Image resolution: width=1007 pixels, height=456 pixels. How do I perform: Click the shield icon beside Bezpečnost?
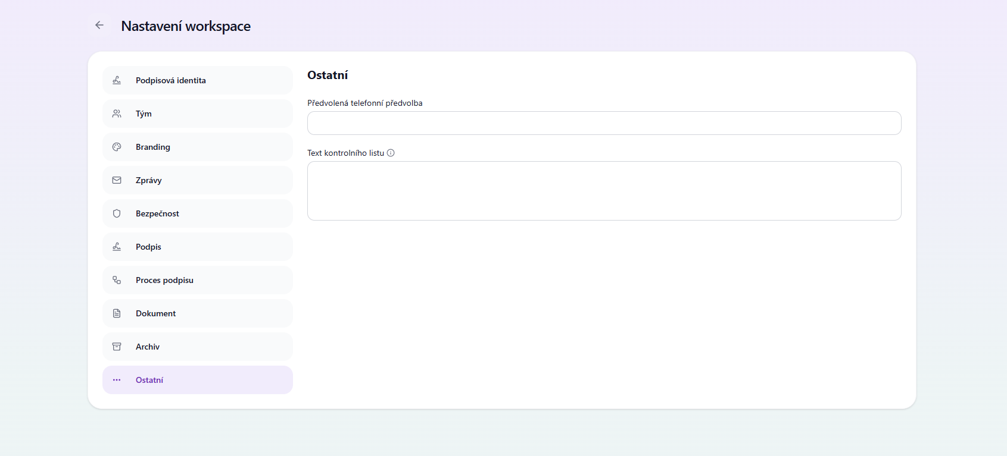(117, 213)
